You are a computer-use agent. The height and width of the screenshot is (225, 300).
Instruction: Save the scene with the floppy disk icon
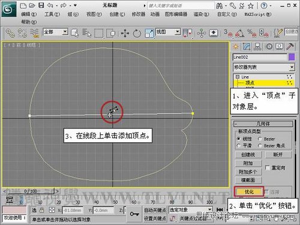tap(41, 5)
